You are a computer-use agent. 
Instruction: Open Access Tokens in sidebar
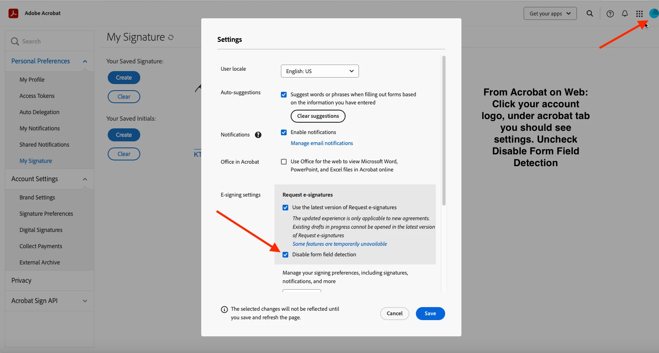[37, 96]
